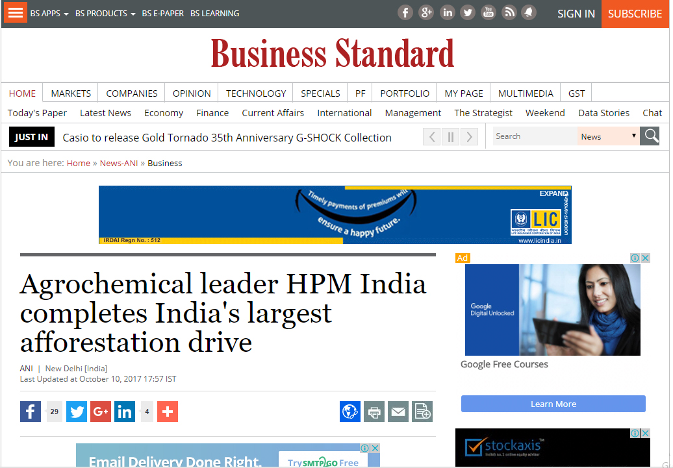Image resolution: width=673 pixels, height=468 pixels.
Task: Click the SIGN IN link
Action: click(576, 14)
